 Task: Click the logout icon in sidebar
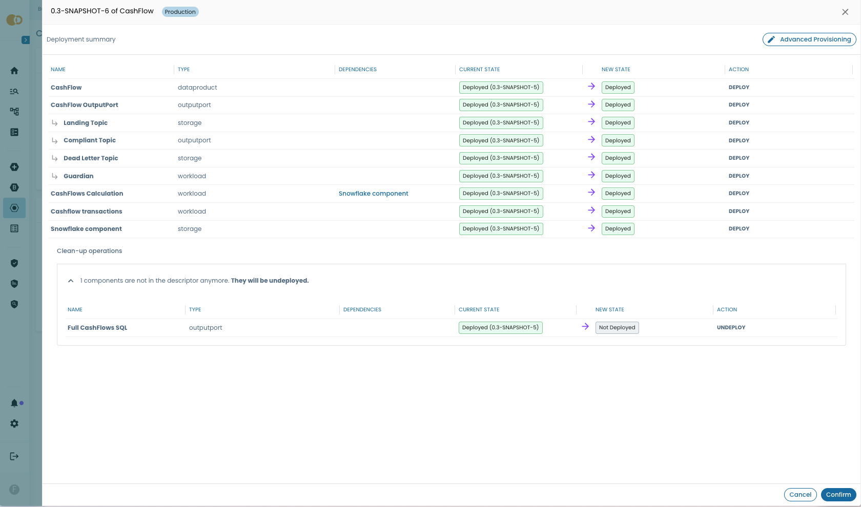14,456
